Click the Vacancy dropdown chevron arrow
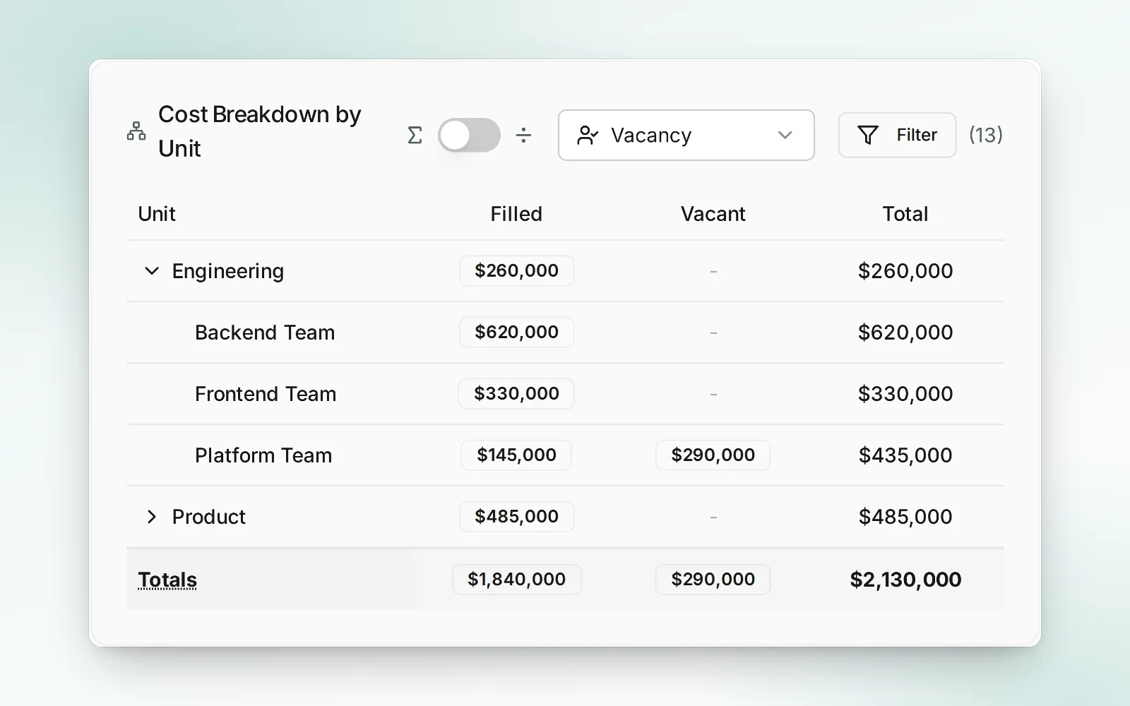This screenshot has height=706, width=1130. pos(785,135)
